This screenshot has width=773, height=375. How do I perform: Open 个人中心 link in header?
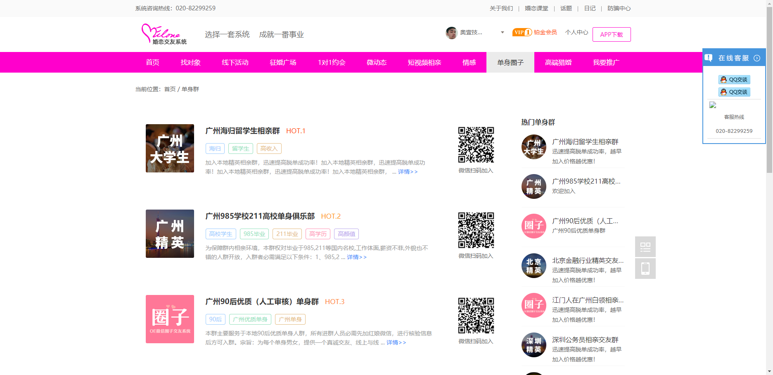(x=576, y=32)
